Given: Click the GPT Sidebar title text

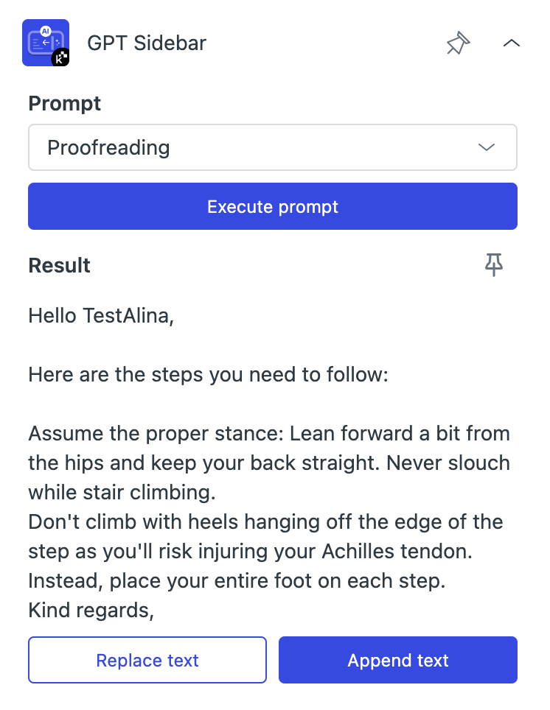Looking at the screenshot, I should click(x=147, y=43).
